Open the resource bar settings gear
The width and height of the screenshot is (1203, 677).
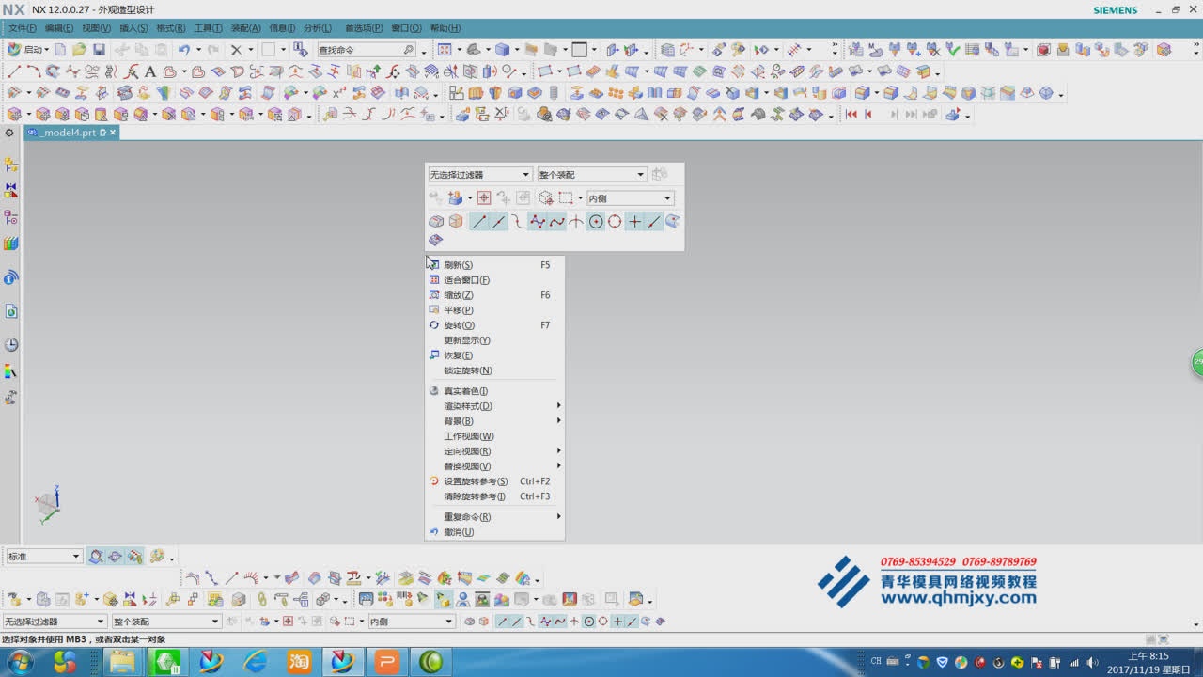(x=9, y=133)
